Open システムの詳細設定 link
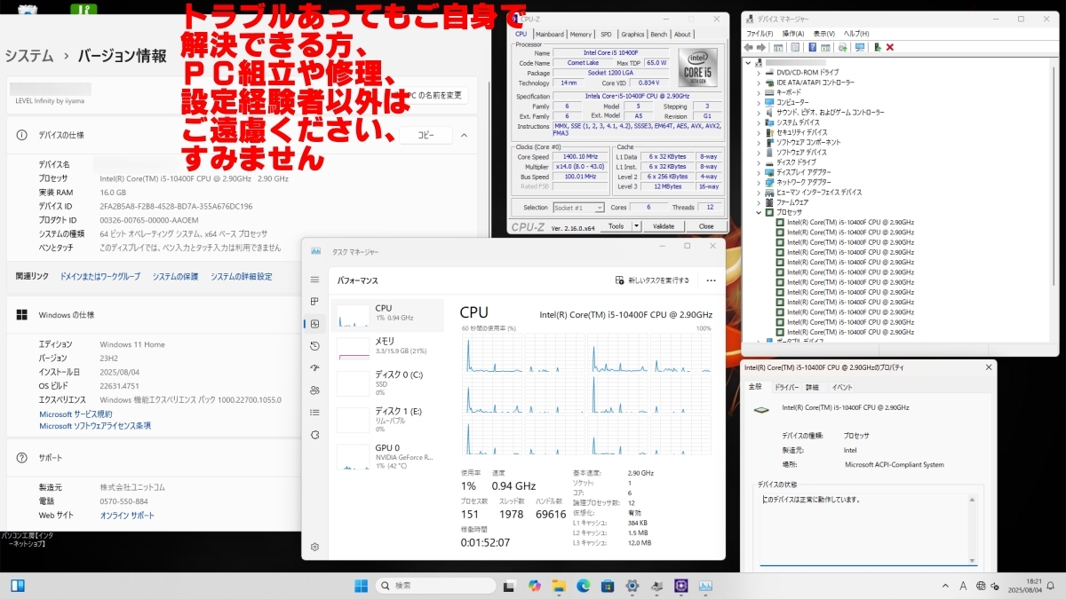The height and width of the screenshot is (599, 1066). (x=242, y=277)
